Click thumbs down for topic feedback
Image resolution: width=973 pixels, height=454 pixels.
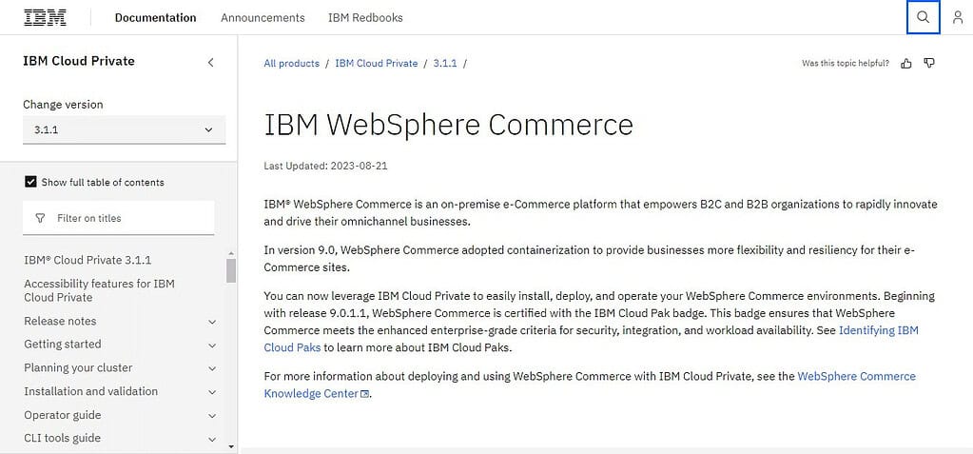coord(929,64)
